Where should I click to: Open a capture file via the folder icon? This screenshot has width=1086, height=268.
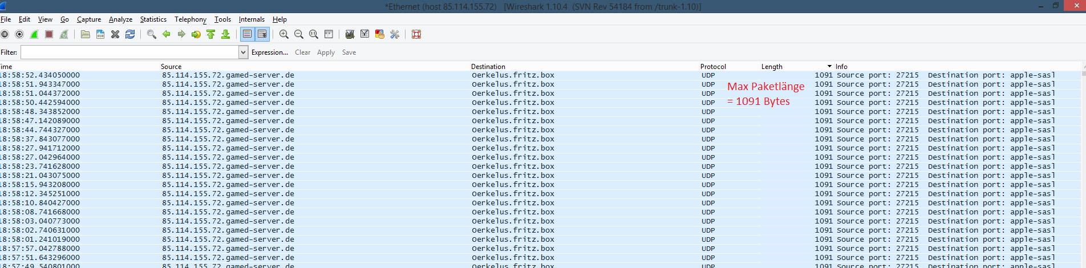tap(85, 34)
